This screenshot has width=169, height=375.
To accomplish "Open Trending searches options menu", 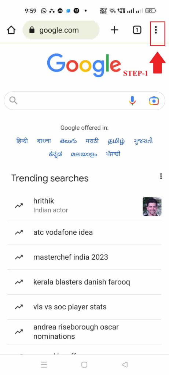I will point(161,176).
